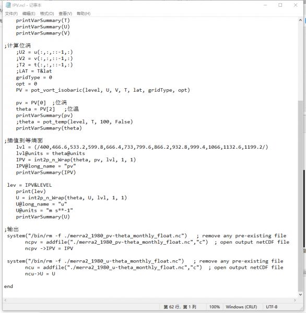306x313 pixels.
Task: Click the horizontal scrollbar track
Action: pos(150,300)
